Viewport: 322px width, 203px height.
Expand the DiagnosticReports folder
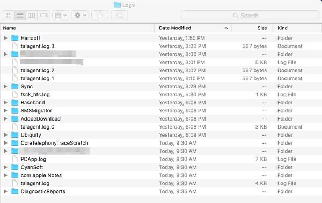pos(6,191)
